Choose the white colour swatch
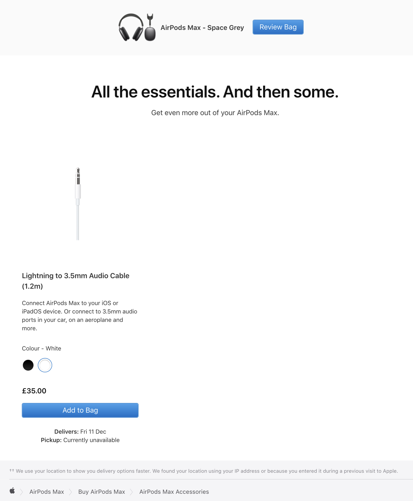This screenshot has width=413, height=501. [45, 365]
